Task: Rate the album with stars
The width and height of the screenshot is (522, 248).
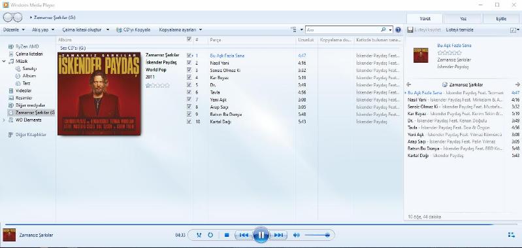Action: [158, 85]
